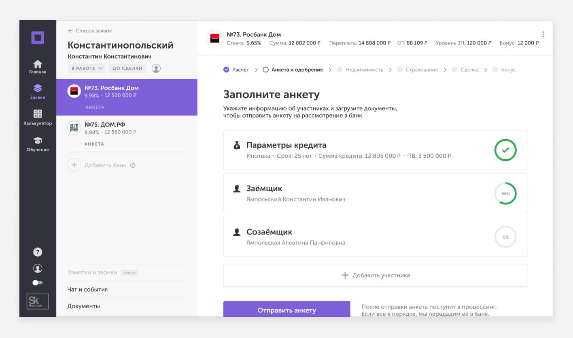Click name Ямпольский Константин Иванович
The height and width of the screenshot is (338, 573).
pyautogui.click(x=296, y=199)
